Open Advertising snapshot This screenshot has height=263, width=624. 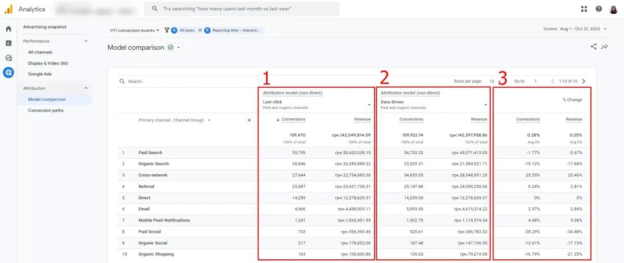45,27
